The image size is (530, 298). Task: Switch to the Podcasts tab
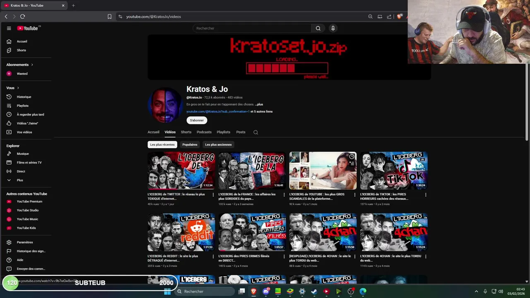pos(204,132)
